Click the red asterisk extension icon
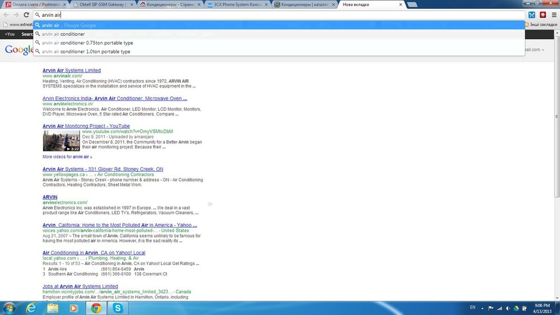The height and width of the screenshot is (315, 560). (x=543, y=15)
